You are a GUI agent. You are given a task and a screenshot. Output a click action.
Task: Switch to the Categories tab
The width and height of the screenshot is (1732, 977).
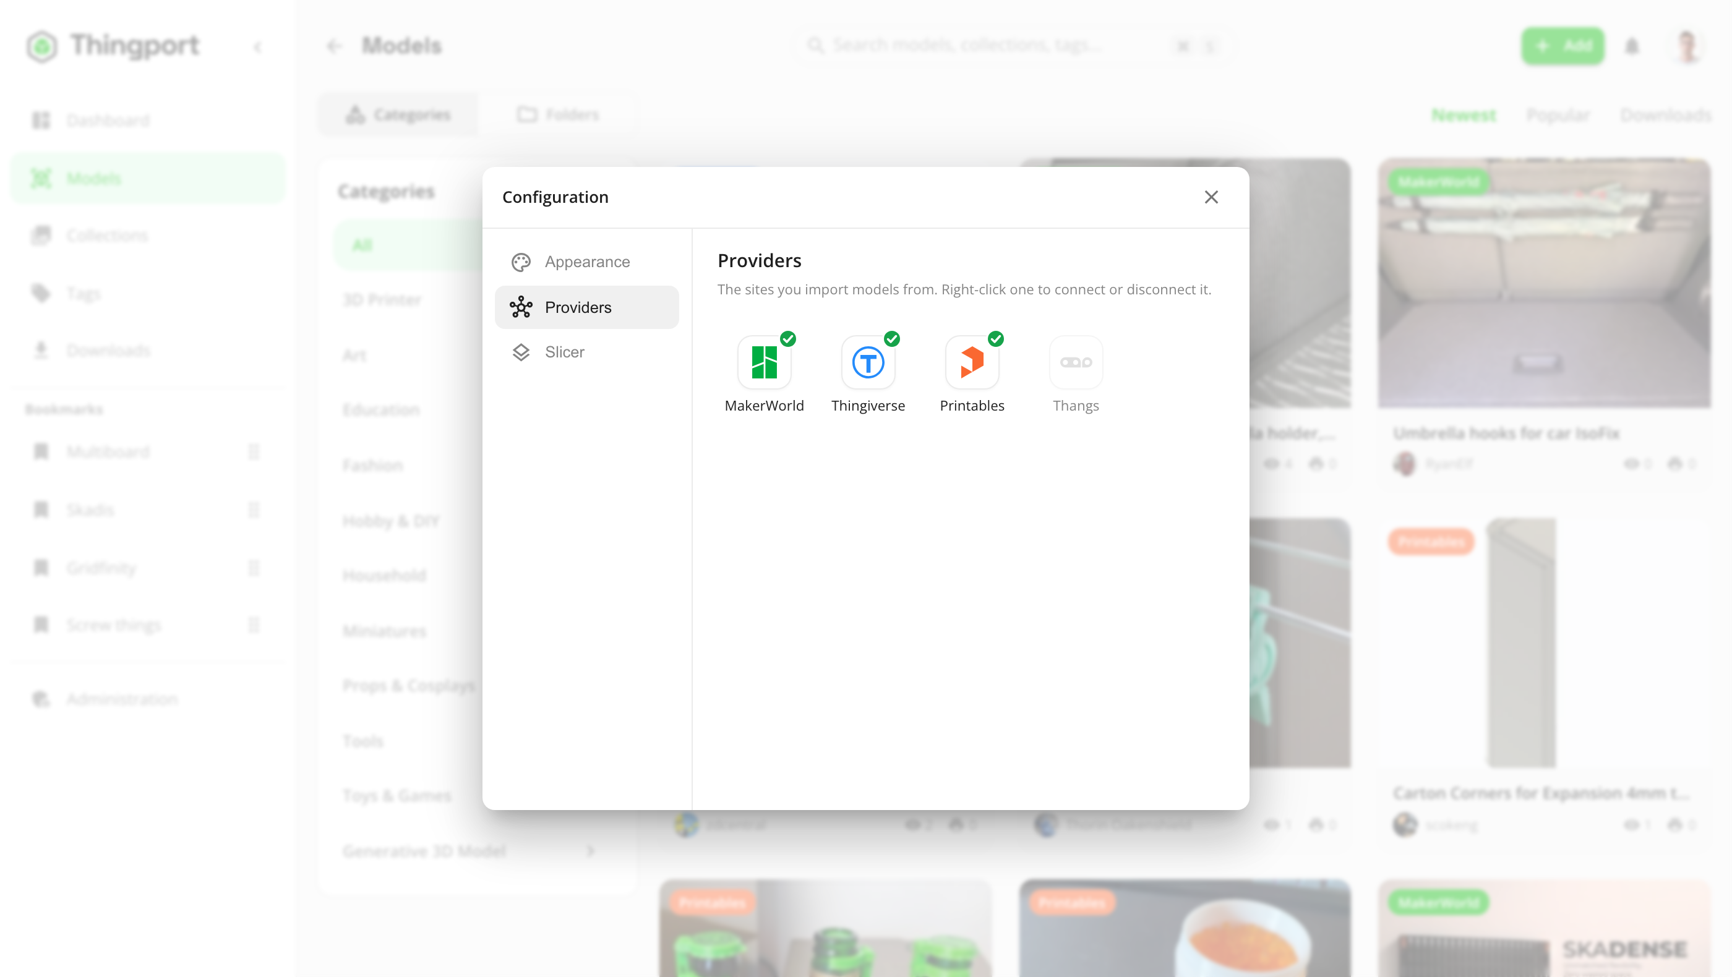click(x=398, y=115)
